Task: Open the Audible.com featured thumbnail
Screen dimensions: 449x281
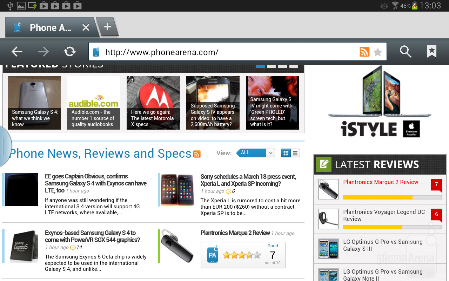Action: tap(94, 103)
